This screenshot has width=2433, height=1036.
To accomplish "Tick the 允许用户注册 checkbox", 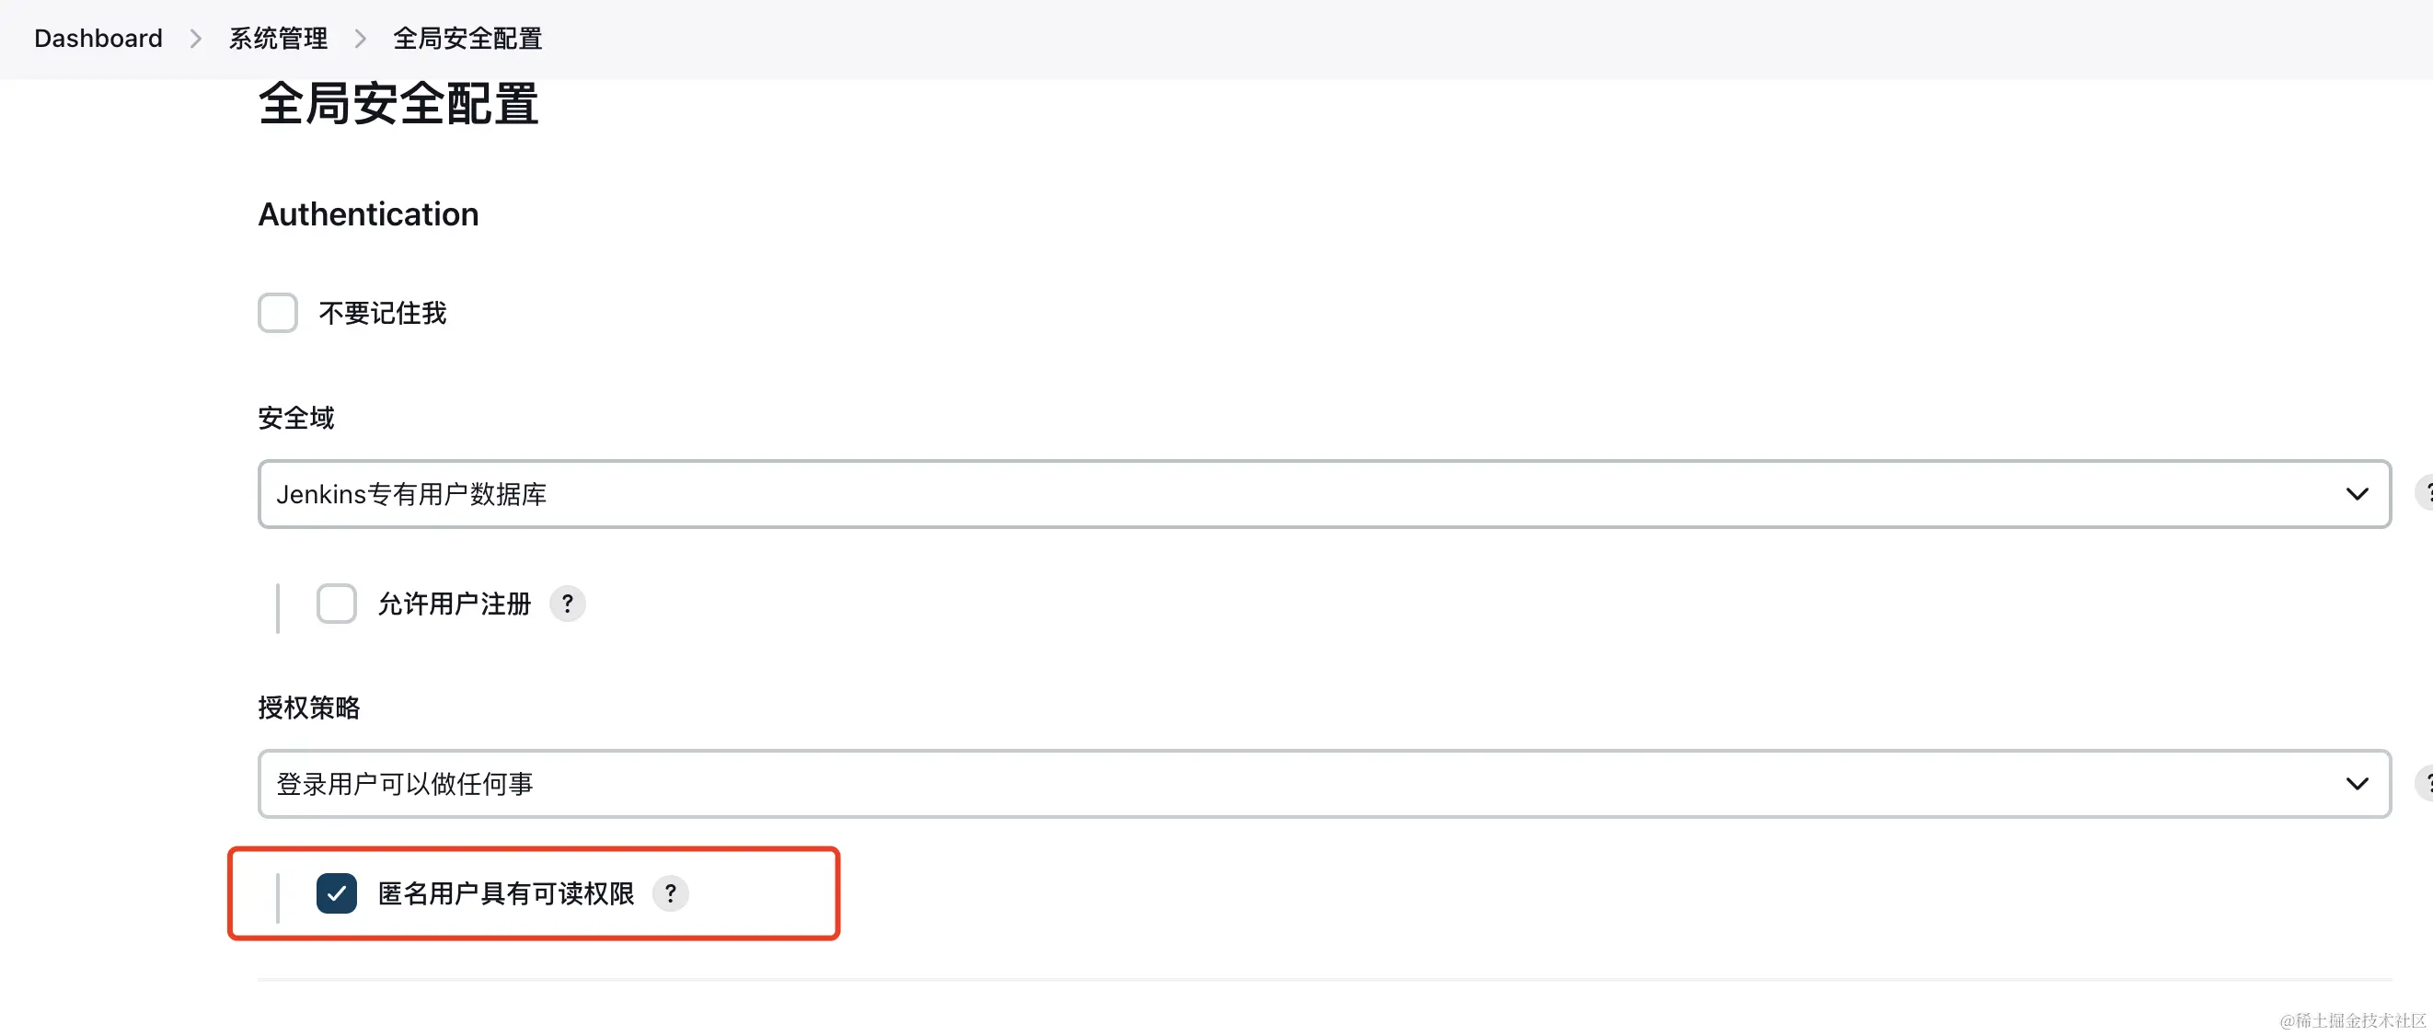I will tap(336, 604).
